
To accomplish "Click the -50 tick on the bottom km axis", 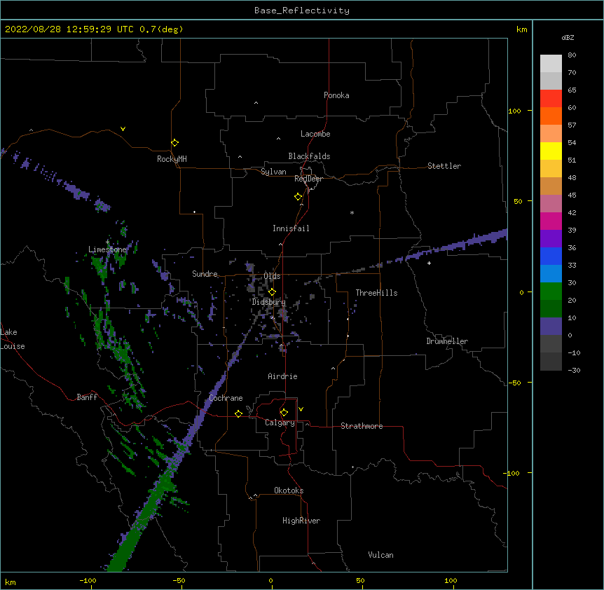I will (179, 580).
